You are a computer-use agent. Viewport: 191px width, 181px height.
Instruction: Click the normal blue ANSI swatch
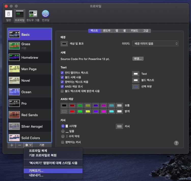pyautogui.click(x=96, y=105)
